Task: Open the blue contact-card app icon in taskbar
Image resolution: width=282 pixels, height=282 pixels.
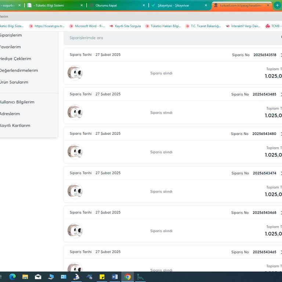Action: pyautogui.click(x=64, y=276)
